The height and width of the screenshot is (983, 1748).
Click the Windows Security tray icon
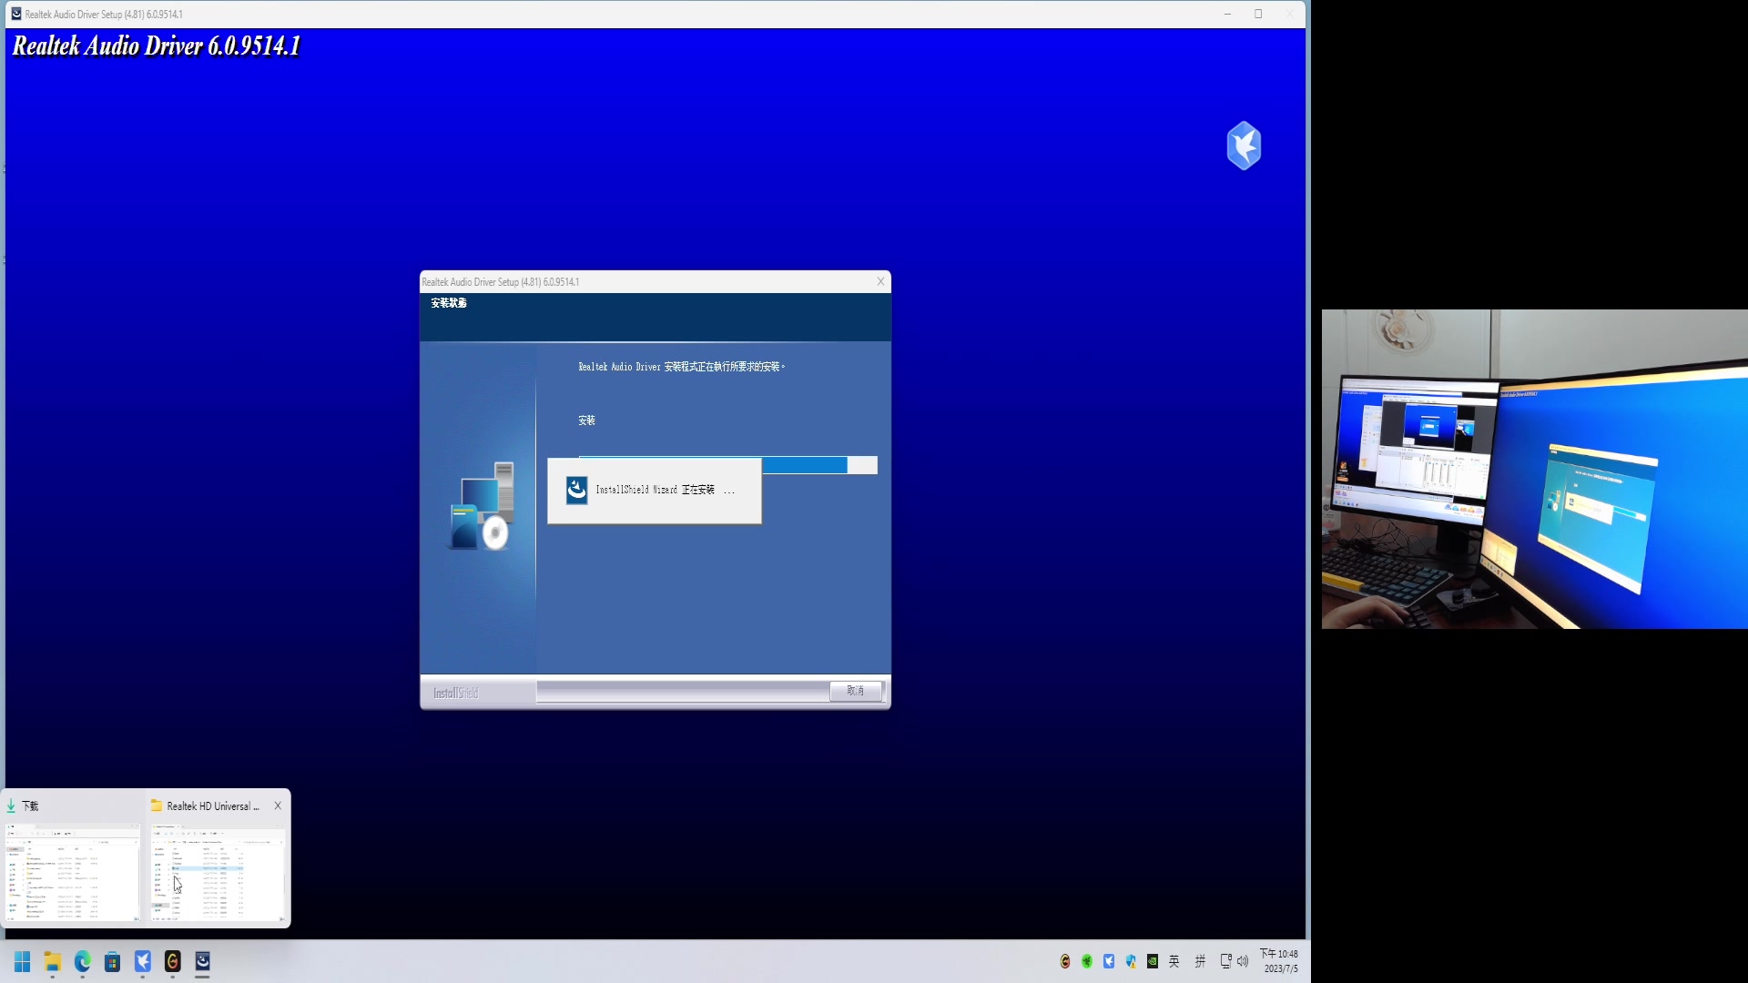coord(1131,961)
